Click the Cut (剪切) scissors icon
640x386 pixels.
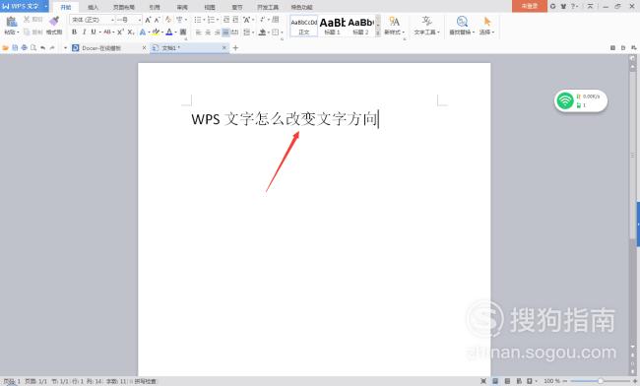(27, 19)
